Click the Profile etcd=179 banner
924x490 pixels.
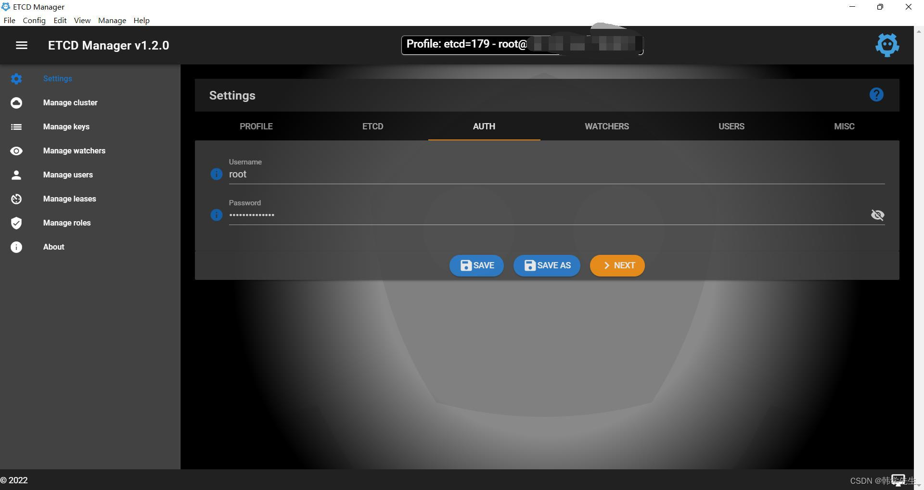click(522, 45)
